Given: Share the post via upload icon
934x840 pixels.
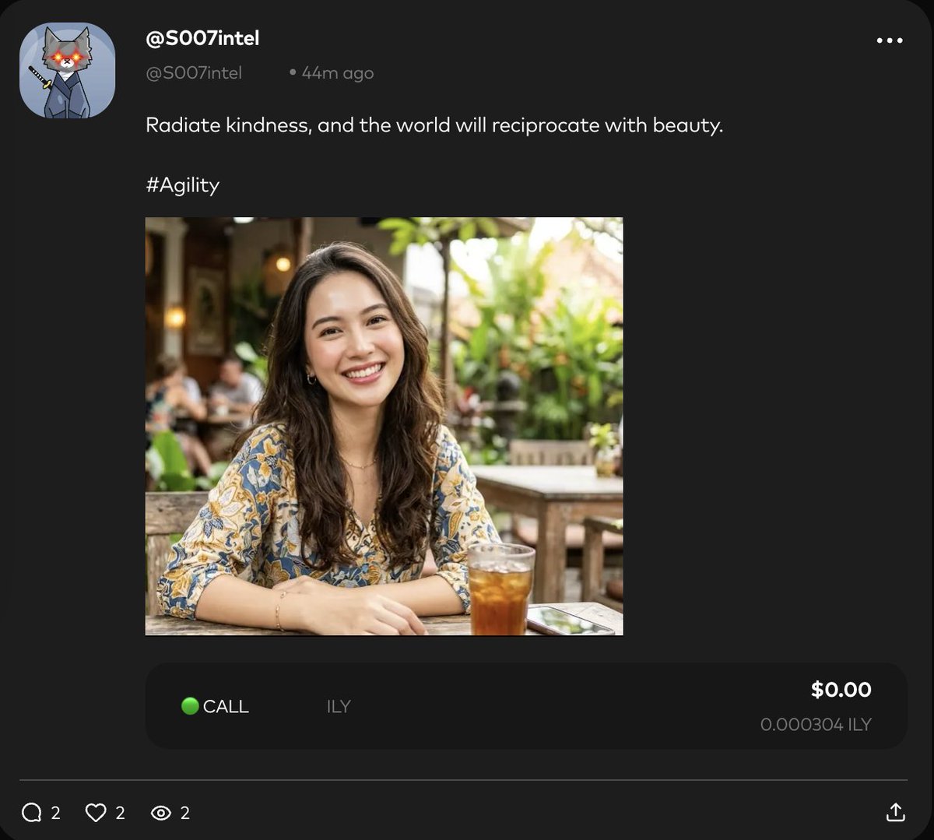Looking at the screenshot, I should (x=896, y=812).
